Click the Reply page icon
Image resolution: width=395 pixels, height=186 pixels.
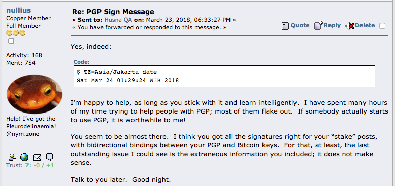(318, 26)
